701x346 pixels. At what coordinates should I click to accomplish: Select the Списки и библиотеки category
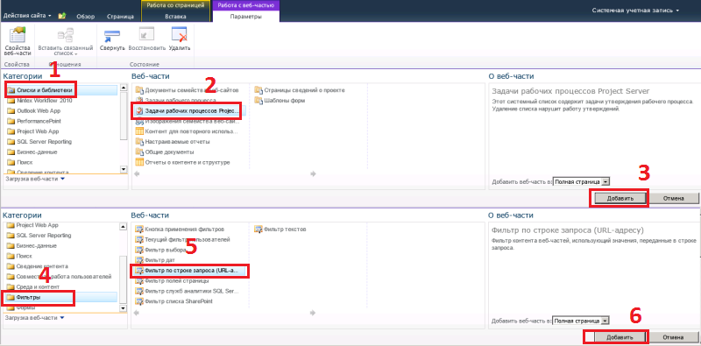tap(62, 90)
